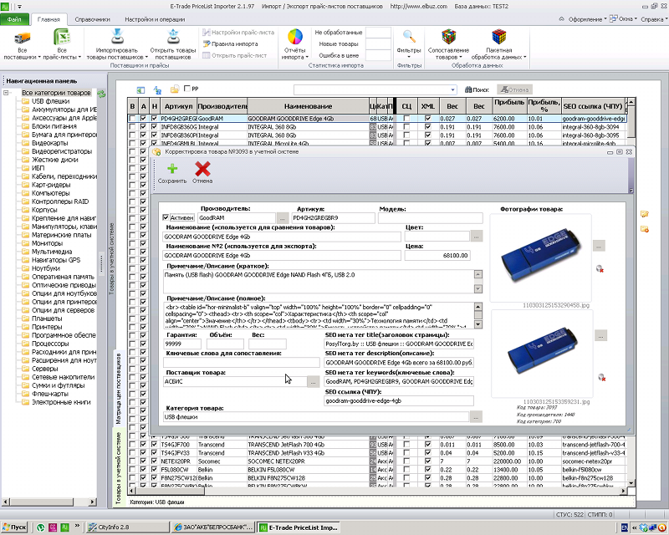Toggle XML checkbox in SOCOMEC NETEX20PR row
This screenshot has height=535, width=669.
[427, 461]
